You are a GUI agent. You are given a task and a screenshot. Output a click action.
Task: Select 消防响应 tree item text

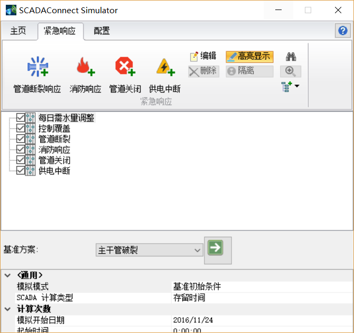pyautogui.click(x=54, y=150)
